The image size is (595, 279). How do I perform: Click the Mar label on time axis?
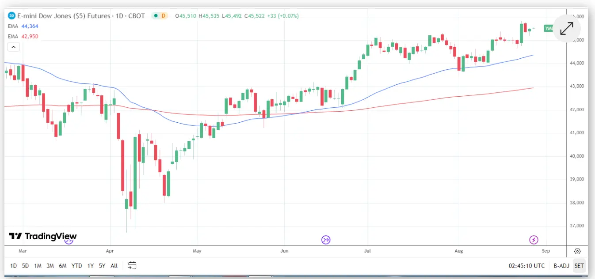tap(23, 251)
